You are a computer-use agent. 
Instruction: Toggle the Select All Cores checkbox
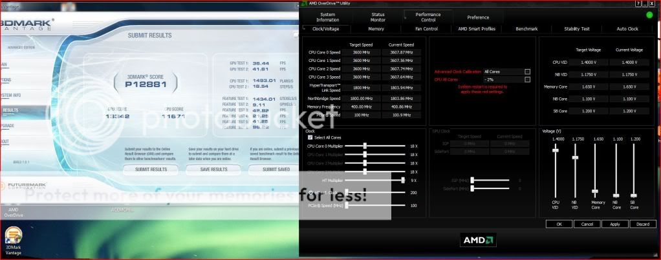coord(310,137)
